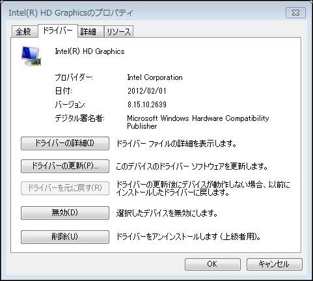
Task: Click the window title Intel(R) HD Graphicsのプロパティ
Action: coord(70,13)
